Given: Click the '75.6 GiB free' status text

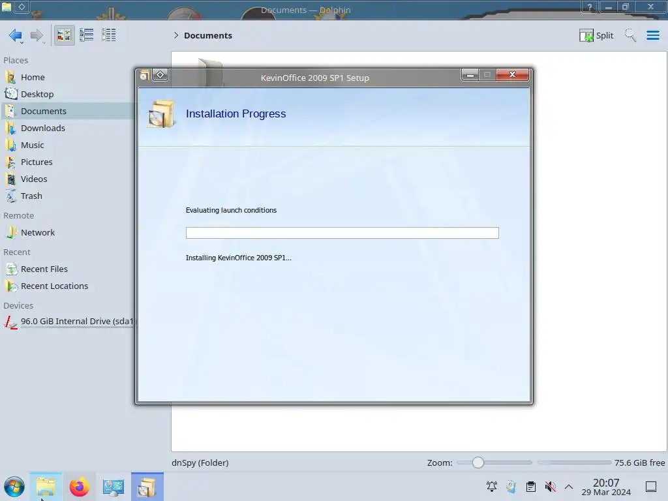Looking at the screenshot, I should tap(639, 463).
